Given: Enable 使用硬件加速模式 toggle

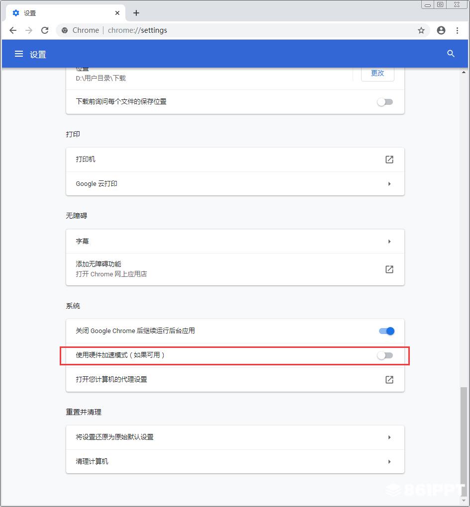Looking at the screenshot, I should coord(385,356).
